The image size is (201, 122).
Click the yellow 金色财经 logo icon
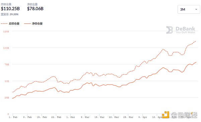165,115
